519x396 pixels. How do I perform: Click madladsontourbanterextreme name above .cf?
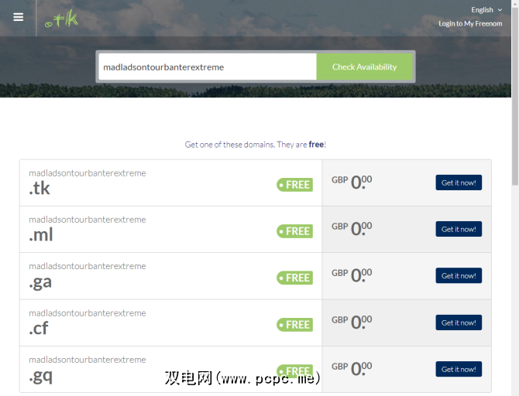pyautogui.click(x=88, y=313)
